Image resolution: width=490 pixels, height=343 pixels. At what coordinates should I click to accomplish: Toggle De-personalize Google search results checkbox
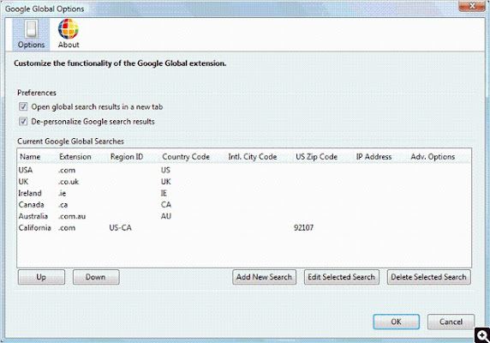coord(23,121)
